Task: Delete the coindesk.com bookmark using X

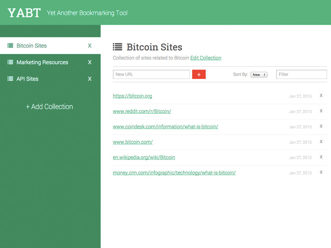Action: tap(321, 126)
